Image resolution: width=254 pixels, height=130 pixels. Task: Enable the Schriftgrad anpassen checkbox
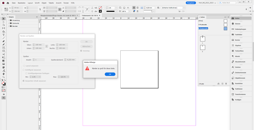[24, 70]
